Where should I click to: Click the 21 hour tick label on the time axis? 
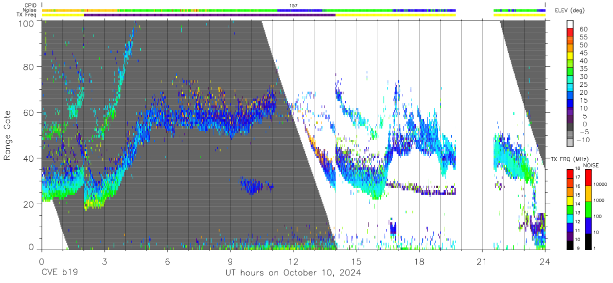click(x=482, y=261)
